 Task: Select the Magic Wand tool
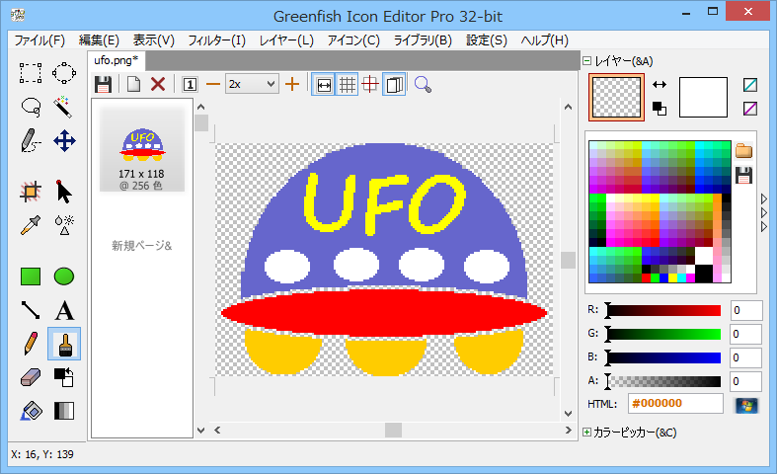coord(64,106)
